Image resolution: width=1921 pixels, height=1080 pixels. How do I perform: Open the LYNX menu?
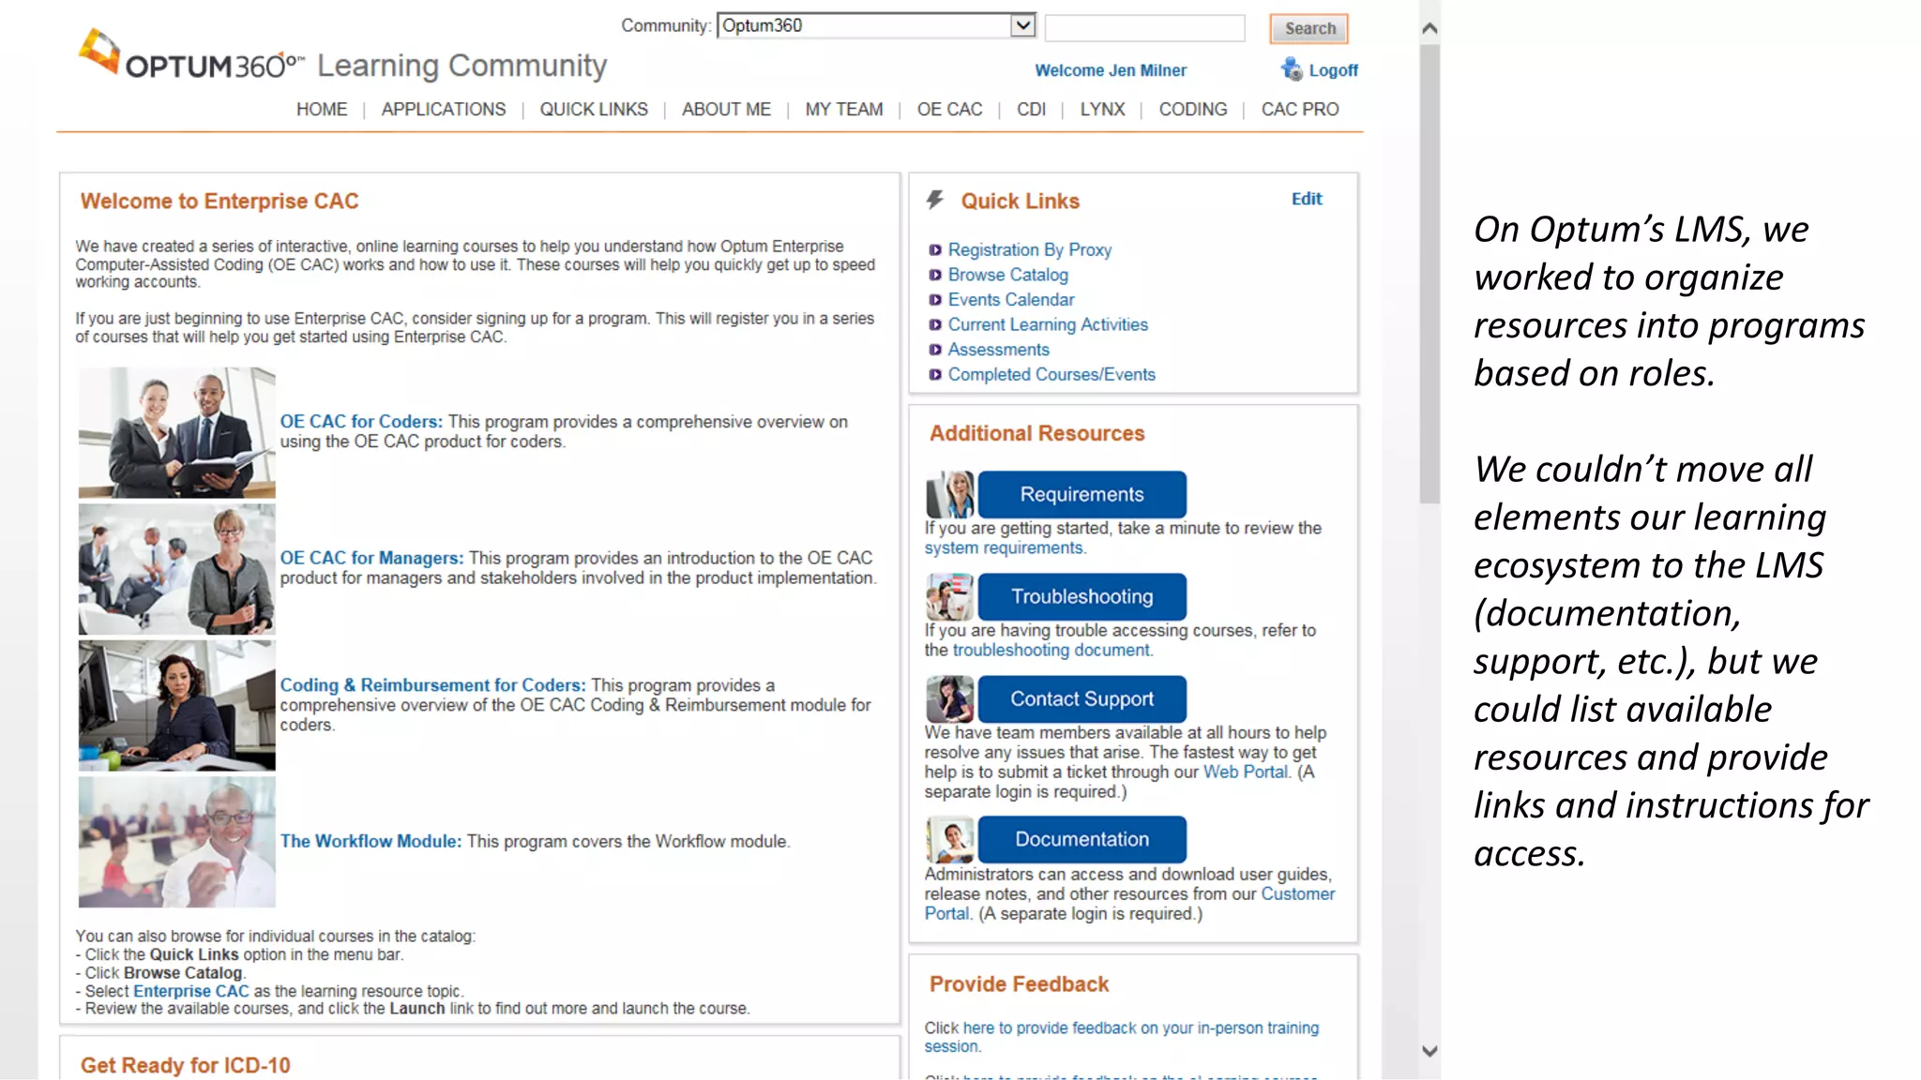pos(1102,110)
